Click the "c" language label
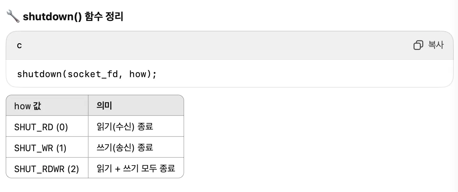 point(19,46)
